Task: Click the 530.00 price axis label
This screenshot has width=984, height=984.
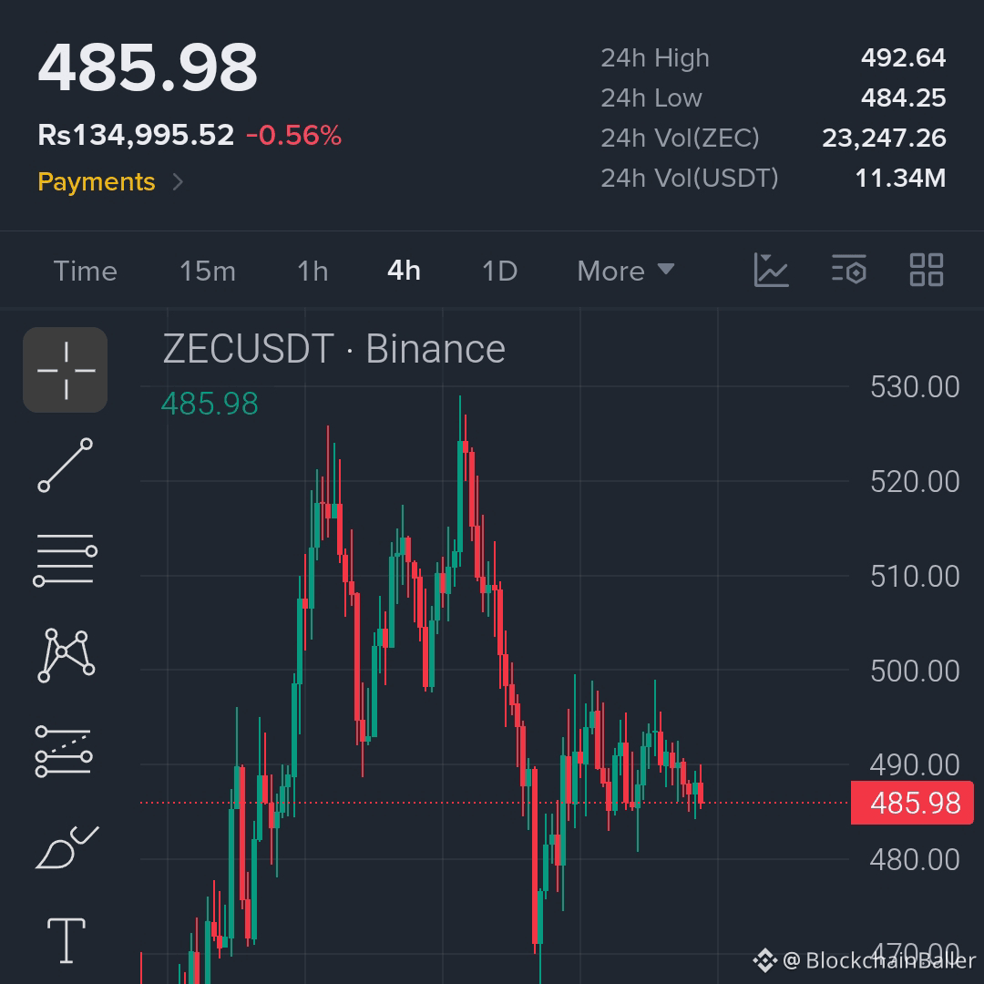Action: click(915, 386)
